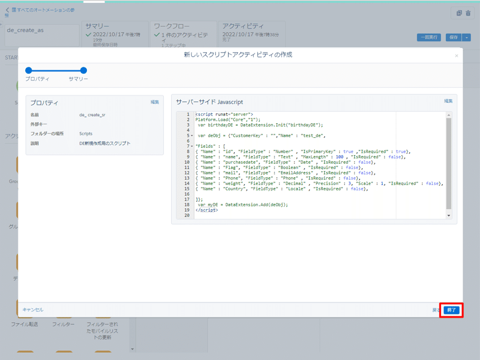
Task: Collapse the code fold arrow at line 5
Action: point(192,136)
